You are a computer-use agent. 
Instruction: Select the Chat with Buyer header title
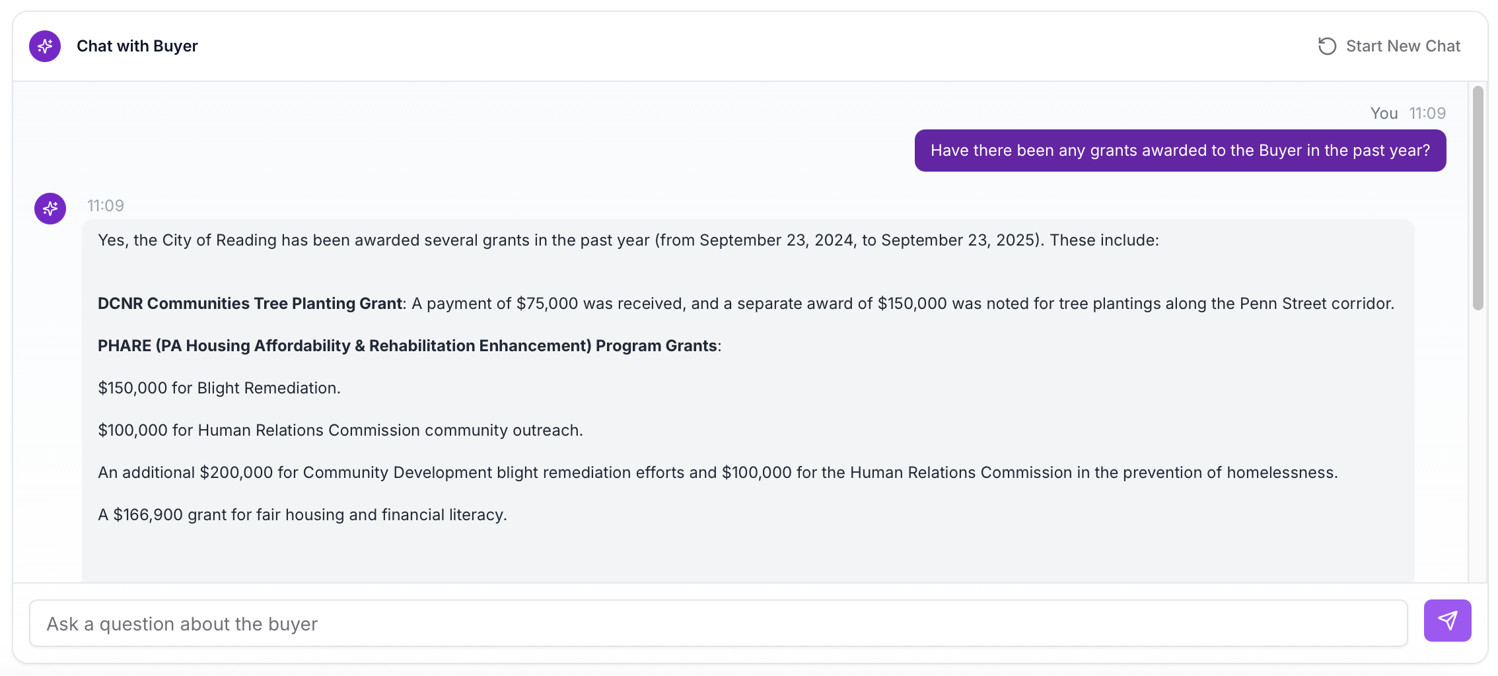(x=138, y=46)
